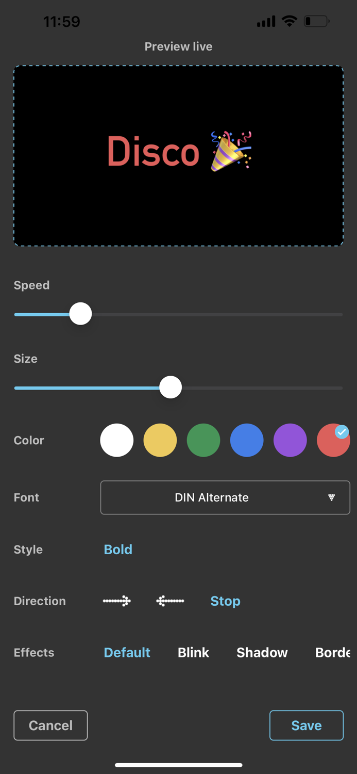Click the Speed slider handle

(80, 314)
